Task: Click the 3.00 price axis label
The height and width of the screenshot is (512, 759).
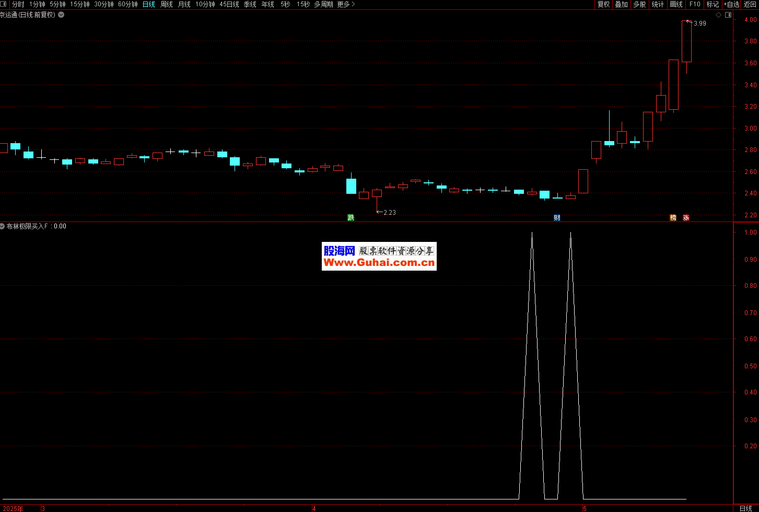Action: [751, 129]
